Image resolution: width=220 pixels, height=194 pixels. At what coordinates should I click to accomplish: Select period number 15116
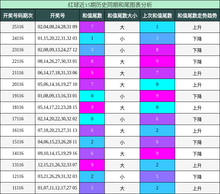(18, 142)
